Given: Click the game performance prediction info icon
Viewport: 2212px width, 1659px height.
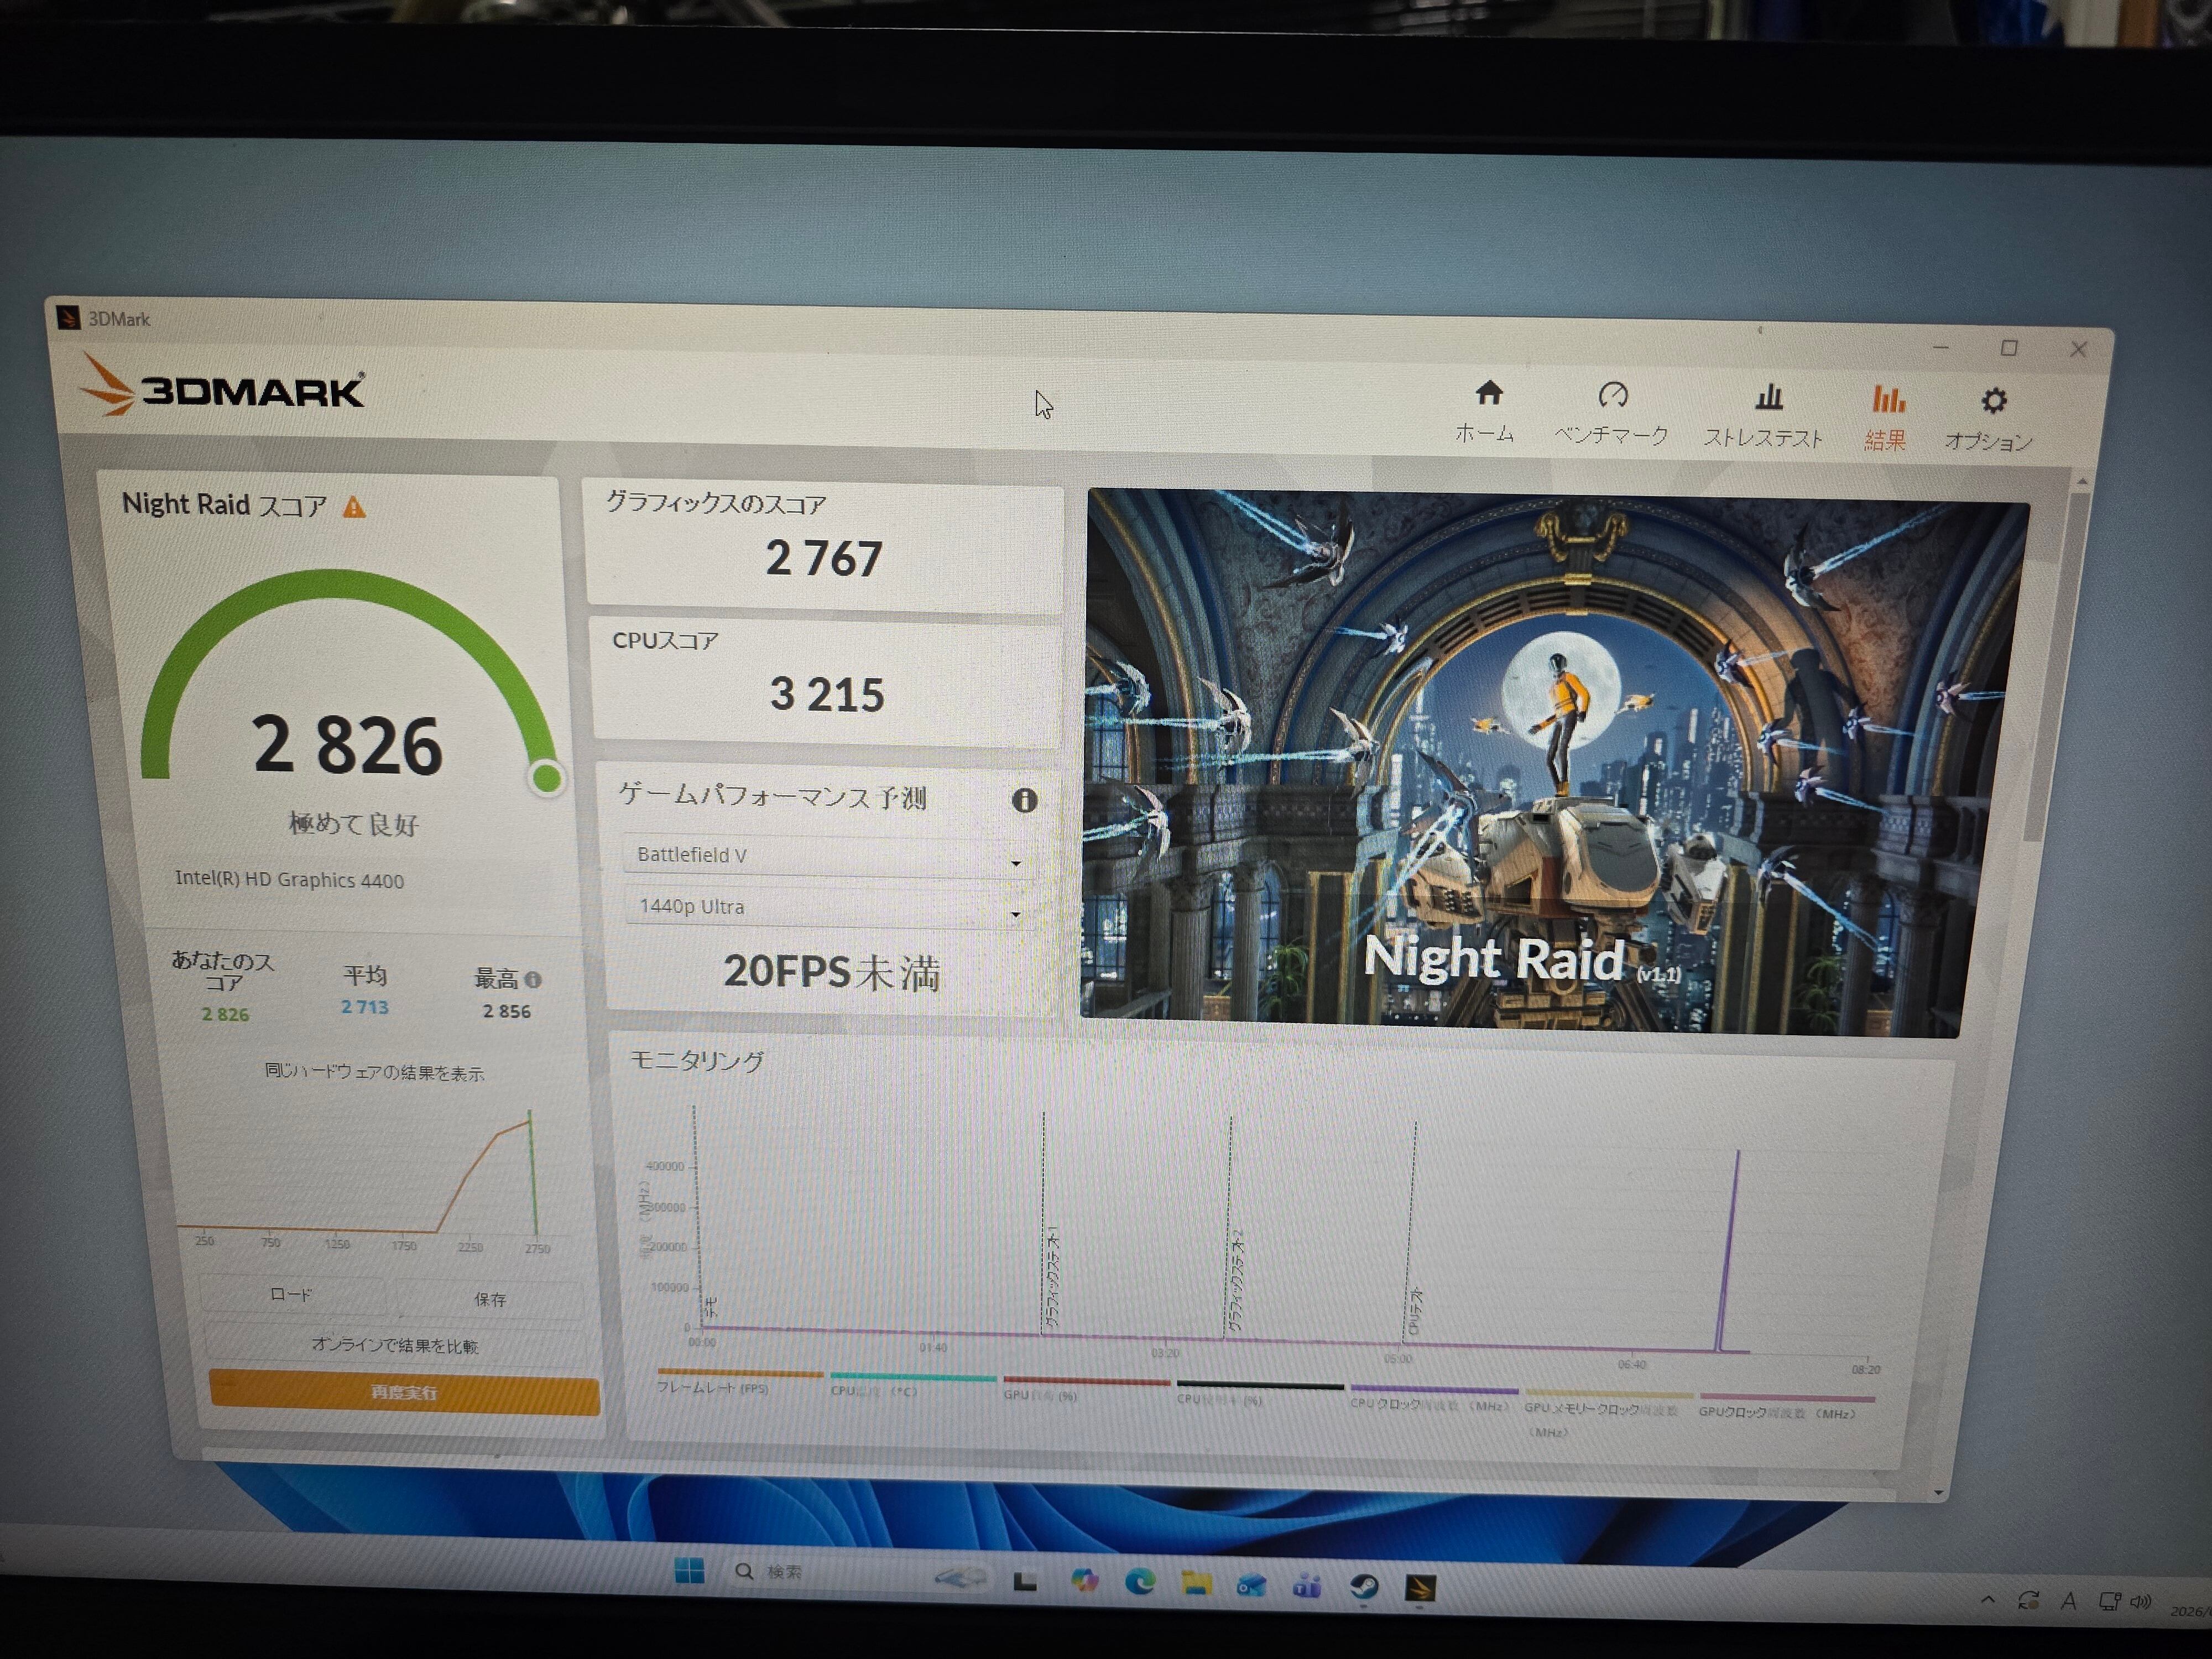Looking at the screenshot, I should 1024,800.
